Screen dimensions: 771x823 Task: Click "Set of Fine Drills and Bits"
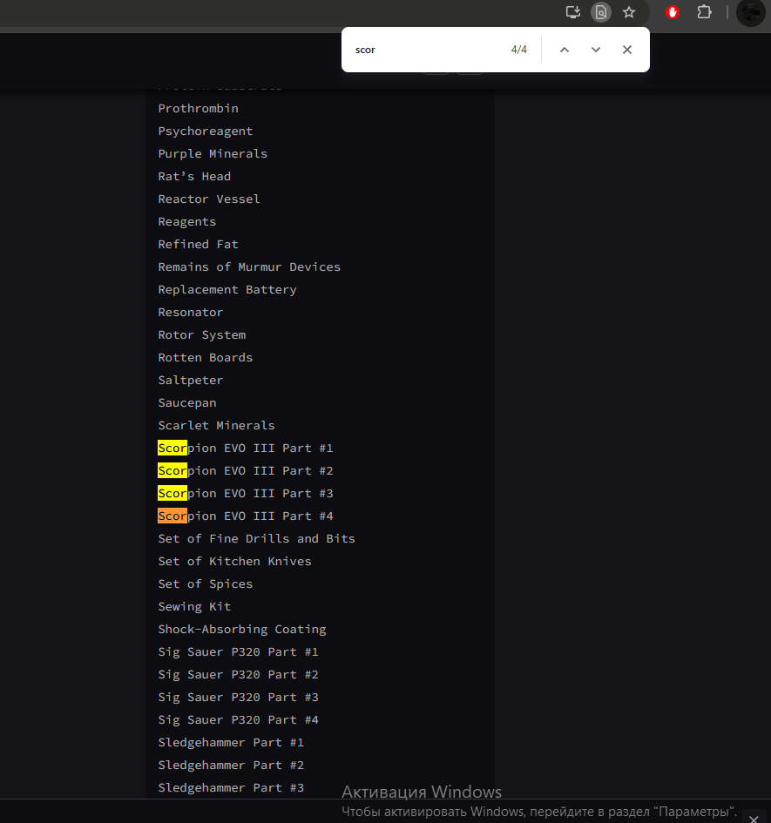click(x=257, y=538)
